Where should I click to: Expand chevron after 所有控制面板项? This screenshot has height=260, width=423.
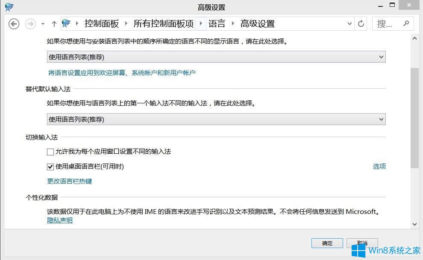(x=201, y=24)
